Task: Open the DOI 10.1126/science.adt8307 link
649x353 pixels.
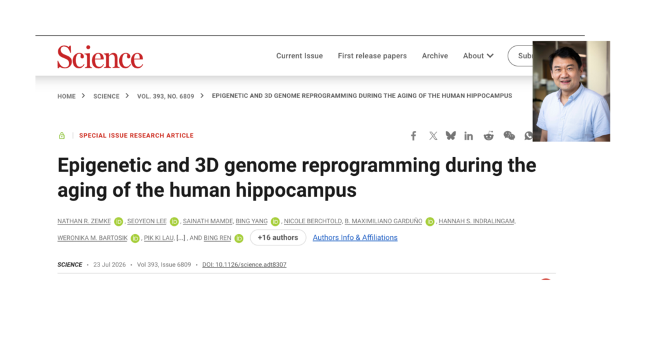Action: click(x=244, y=264)
